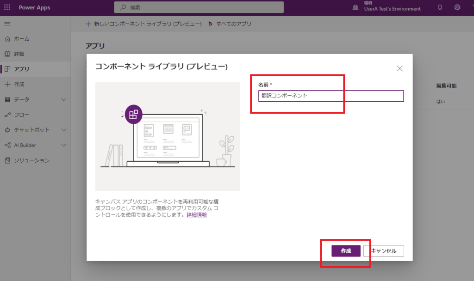Viewport: 474px width, 281px height.
Task: Close the component library dialog
Action: pos(399,68)
